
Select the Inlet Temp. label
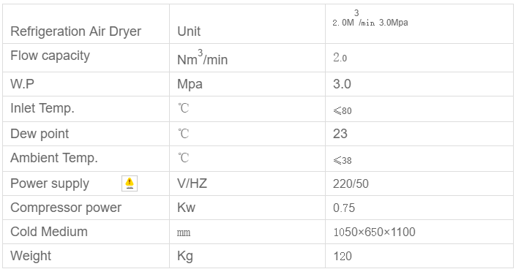(42, 108)
